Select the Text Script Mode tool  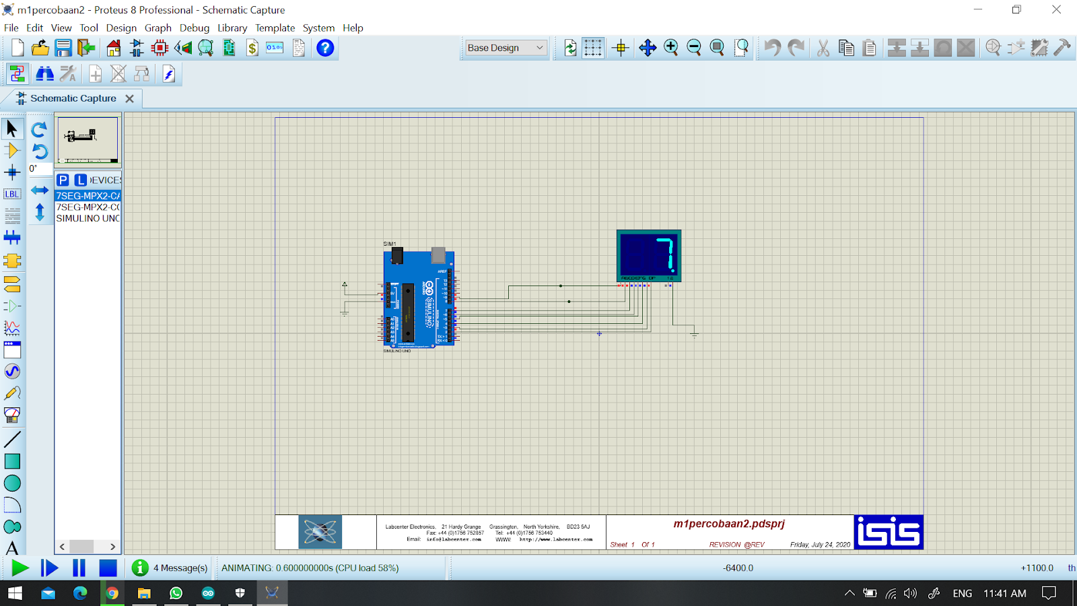point(12,215)
